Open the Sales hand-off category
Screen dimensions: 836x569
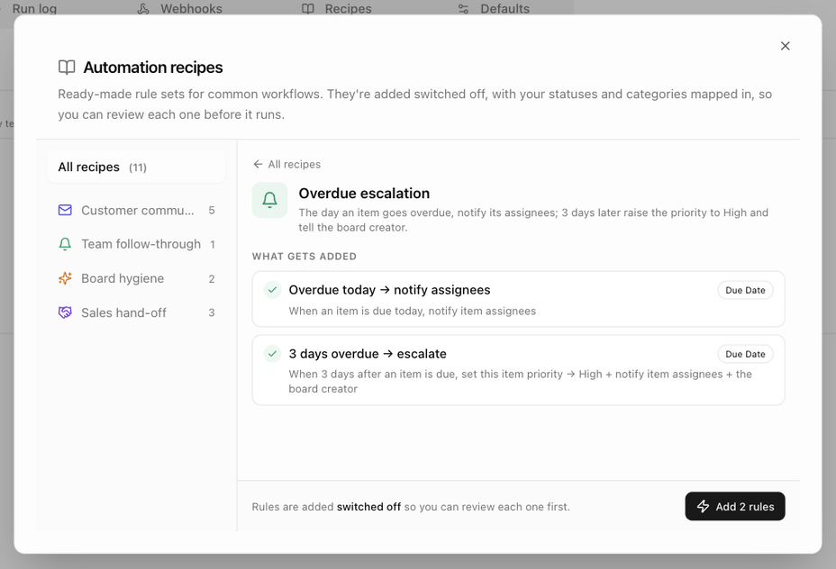137,312
